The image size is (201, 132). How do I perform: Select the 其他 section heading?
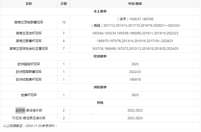[x=100, y=103]
